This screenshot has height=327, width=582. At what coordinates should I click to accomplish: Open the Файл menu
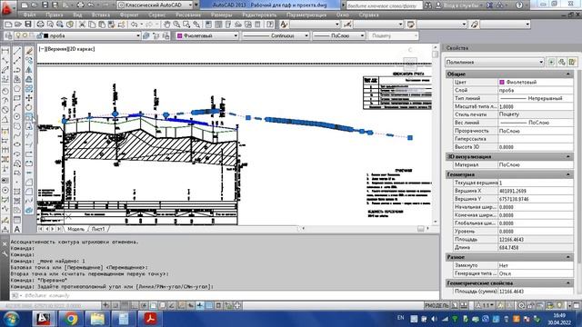tap(30, 15)
